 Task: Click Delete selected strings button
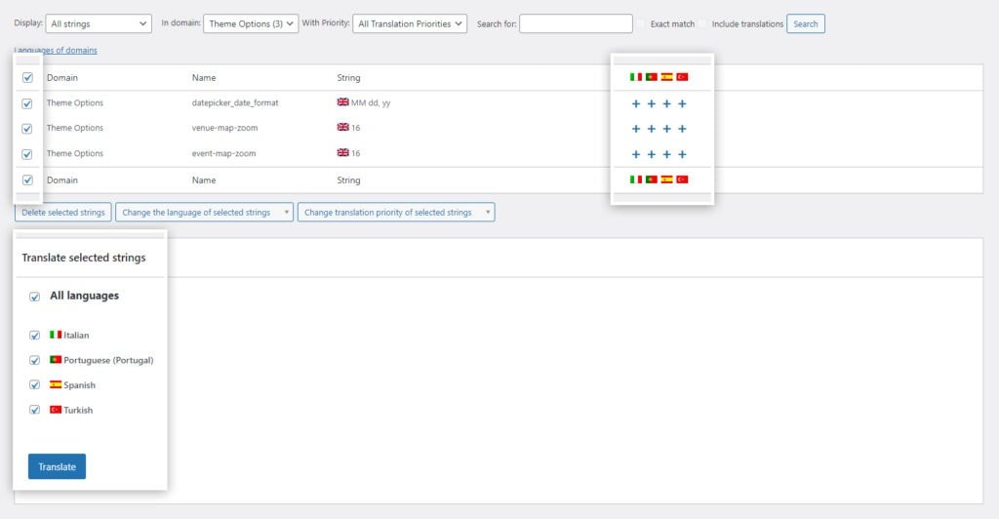[x=62, y=212]
